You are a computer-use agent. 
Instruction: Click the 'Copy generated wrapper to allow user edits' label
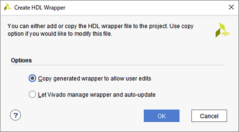(x=95, y=79)
